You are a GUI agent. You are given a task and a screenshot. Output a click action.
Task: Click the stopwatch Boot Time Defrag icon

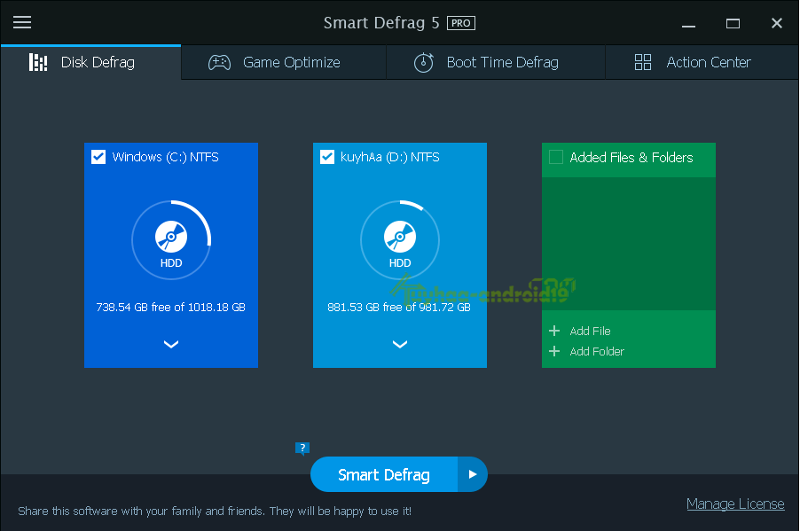click(423, 62)
